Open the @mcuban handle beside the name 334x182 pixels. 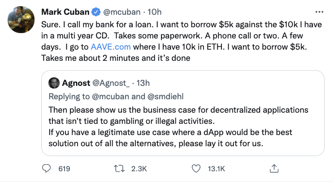(121, 12)
